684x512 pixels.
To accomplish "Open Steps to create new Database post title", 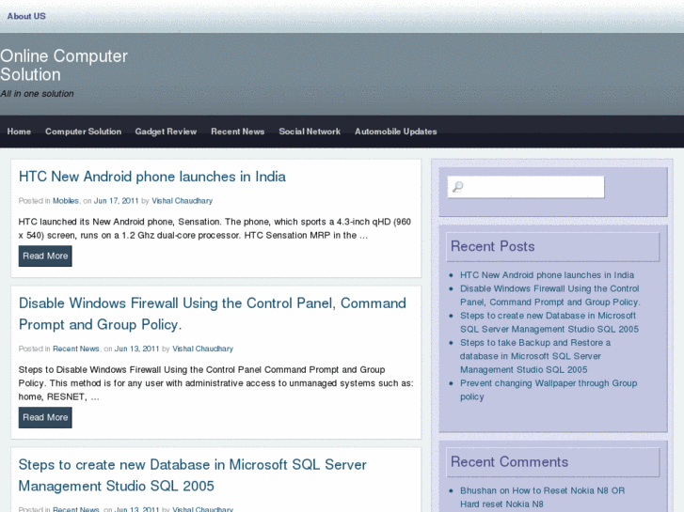I will 193,475.
